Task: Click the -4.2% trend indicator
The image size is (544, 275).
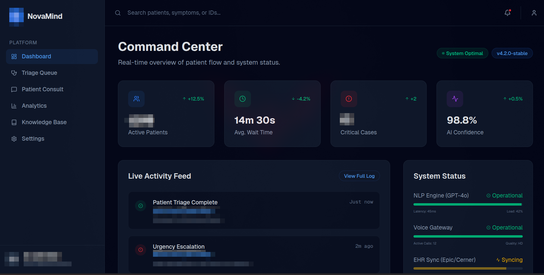Action: pyautogui.click(x=301, y=99)
